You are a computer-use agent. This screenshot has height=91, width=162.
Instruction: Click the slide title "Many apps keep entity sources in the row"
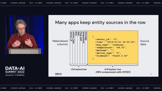(100, 22)
